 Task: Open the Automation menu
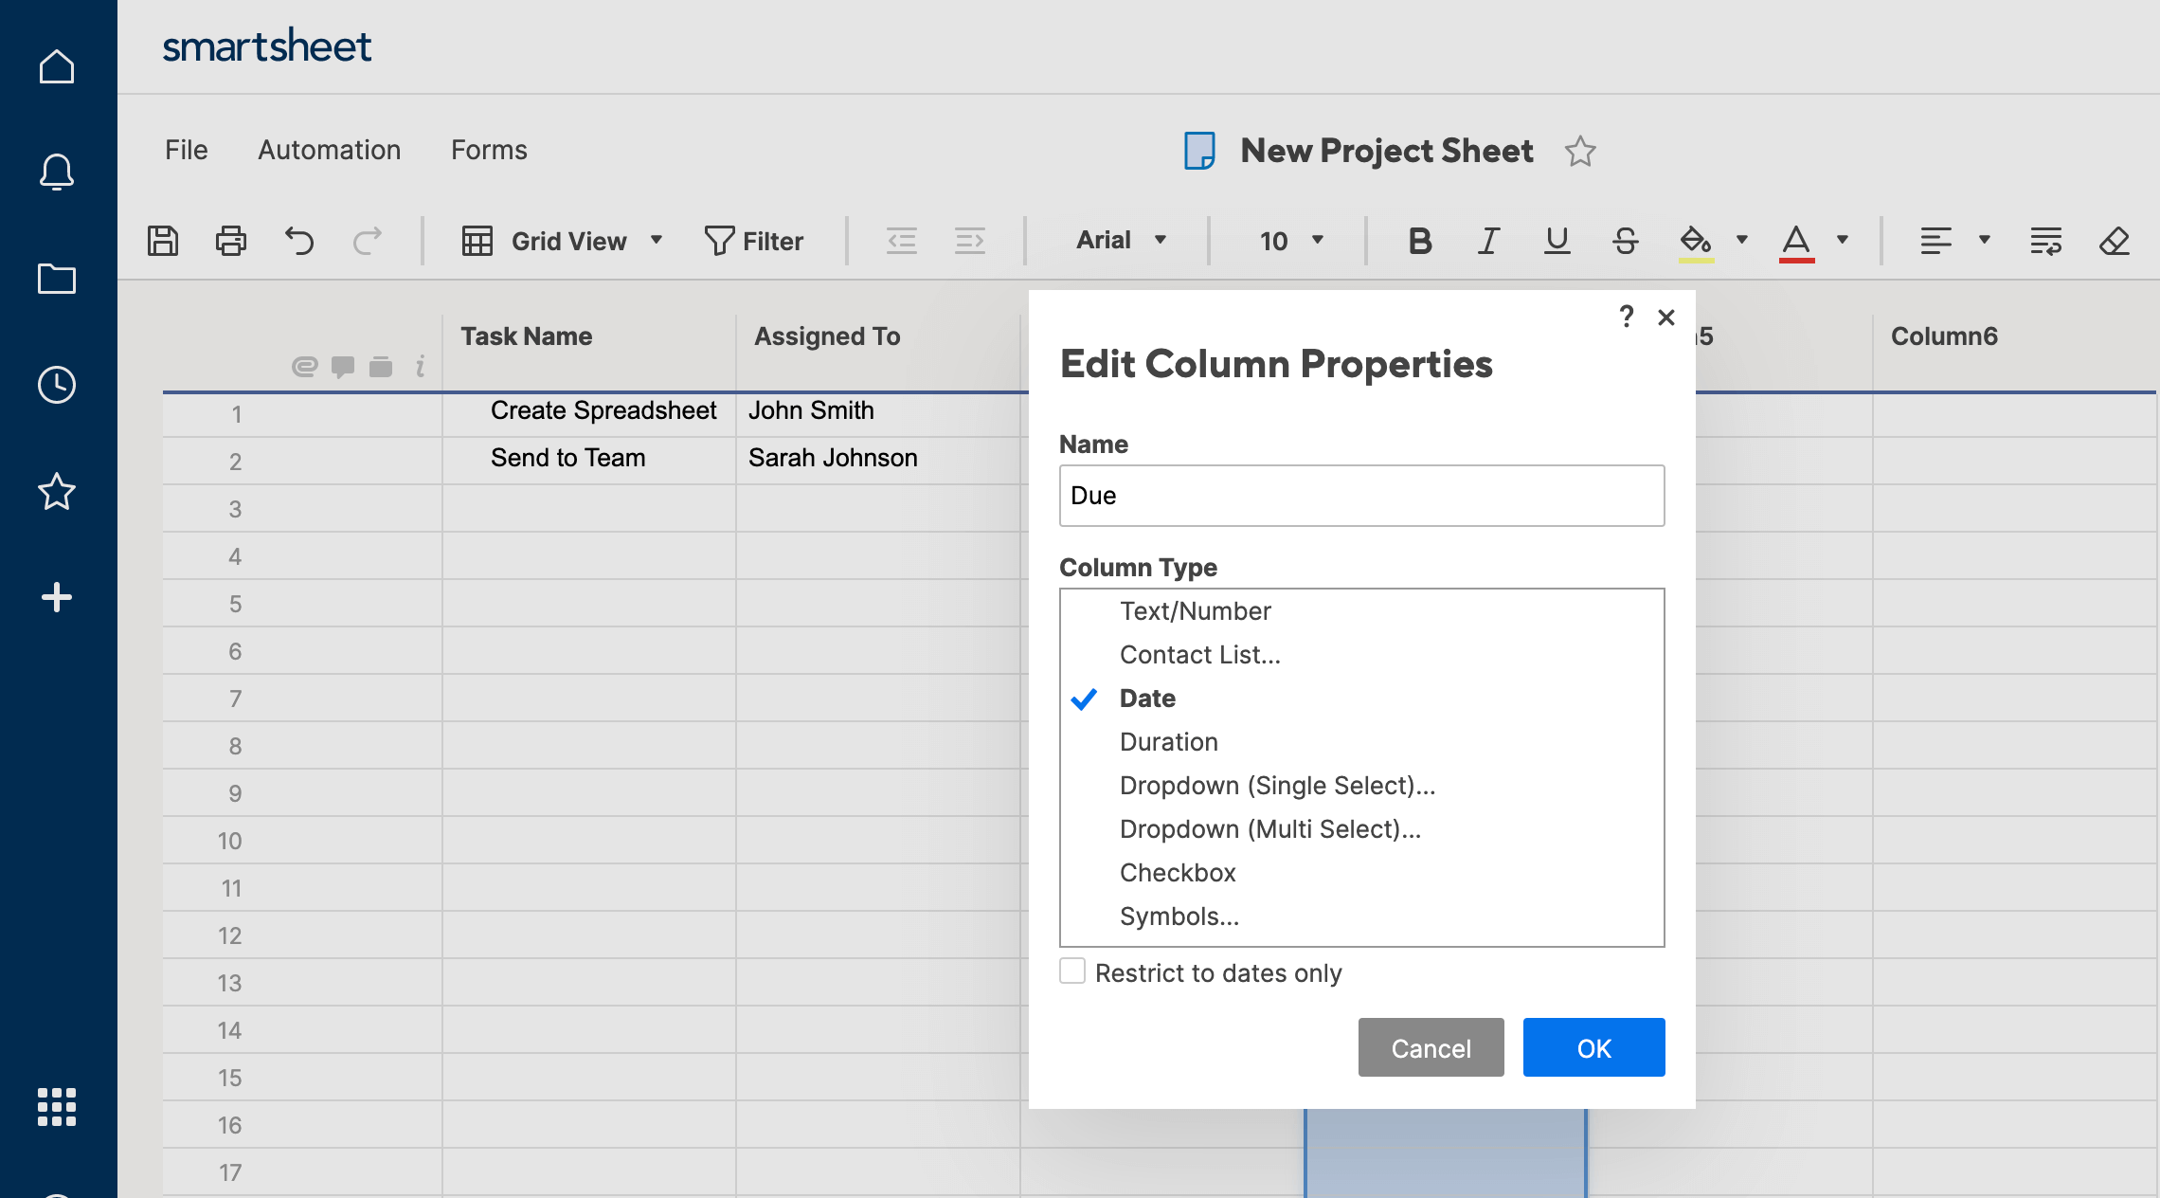(x=328, y=149)
